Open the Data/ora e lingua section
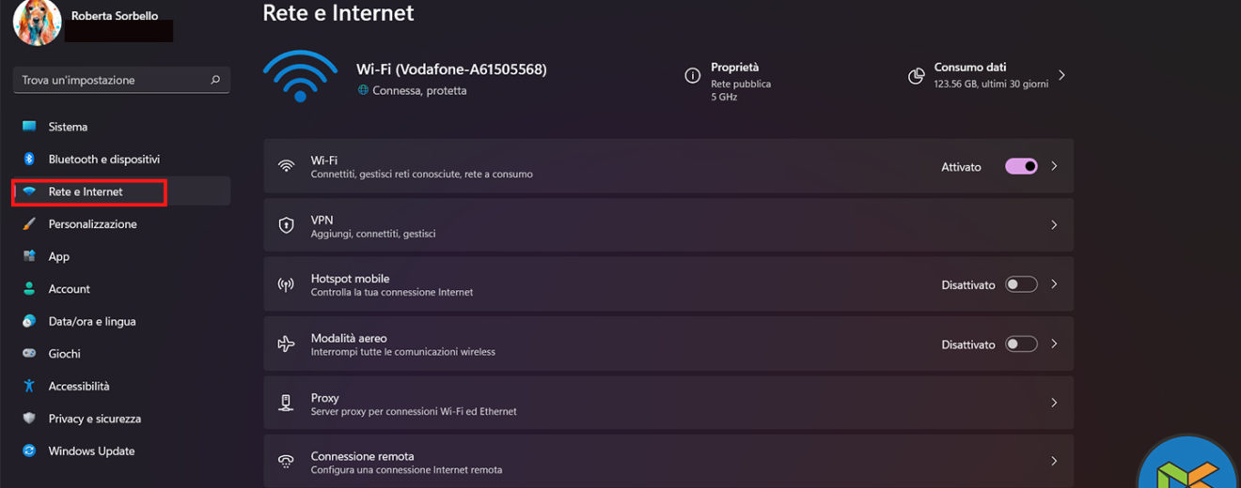The width and height of the screenshot is (1241, 488). (x=92, y=321)
